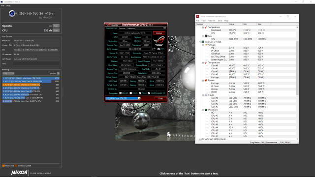The image size is (315, 177).
Task: Switch to the Validation tab in GPU-Z
Action: pos(131,29)
